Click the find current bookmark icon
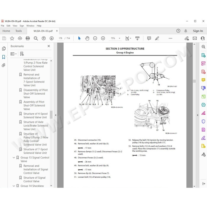 22,54
